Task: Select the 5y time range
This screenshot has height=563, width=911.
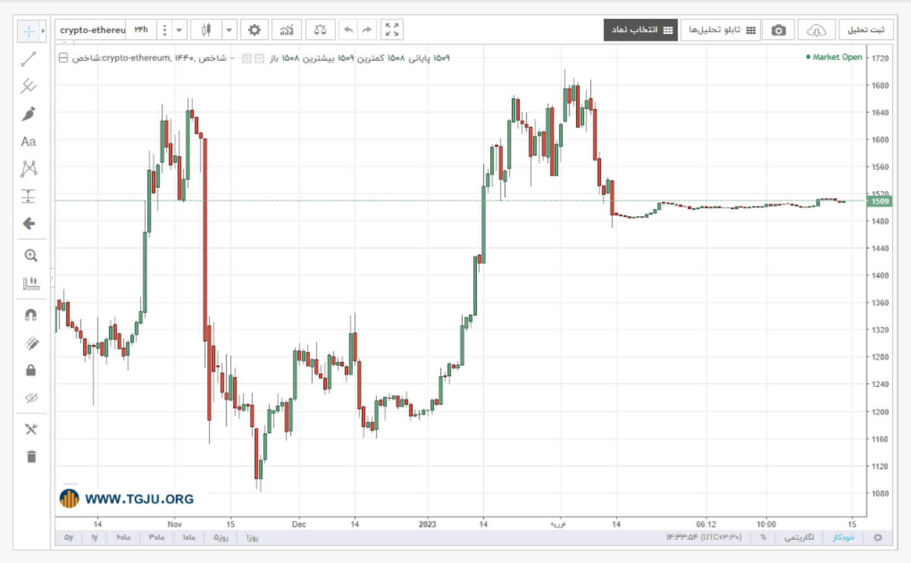Action: click(69, 538)
